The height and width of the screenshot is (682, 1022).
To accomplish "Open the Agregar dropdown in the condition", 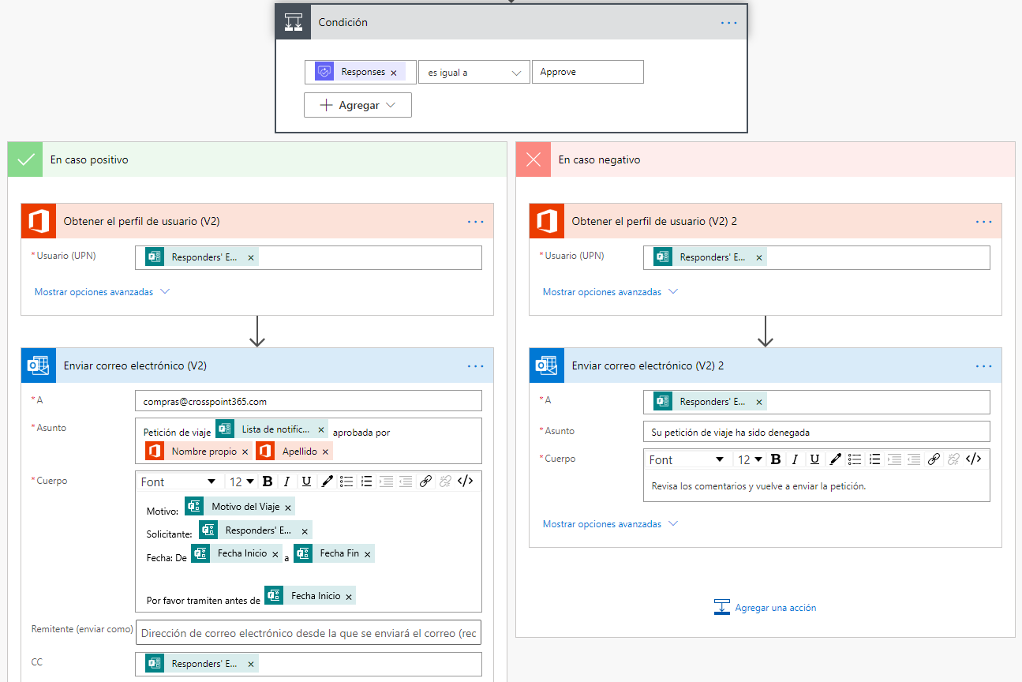I will click(358, 105).
